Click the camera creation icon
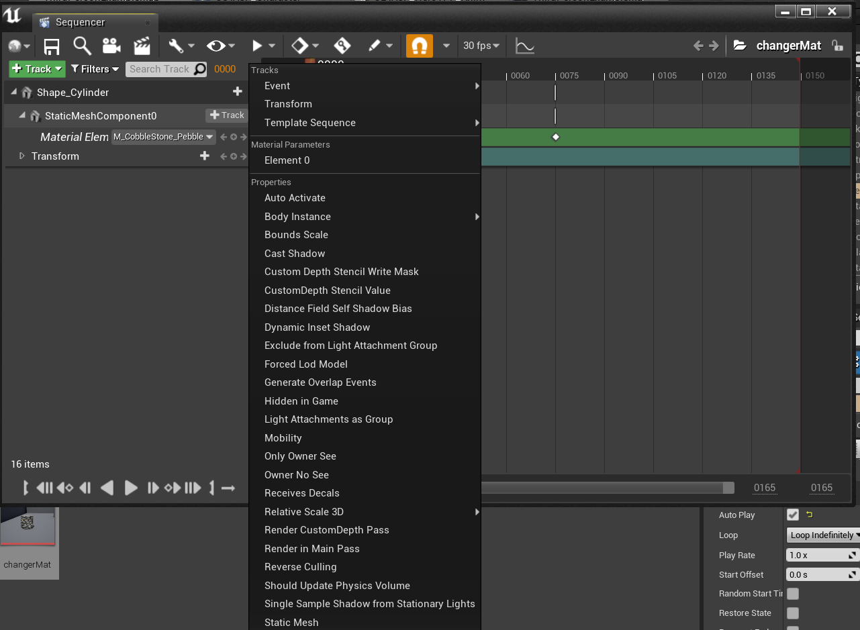The height and width of the screenshot is (630, 860). click(111, 46)
